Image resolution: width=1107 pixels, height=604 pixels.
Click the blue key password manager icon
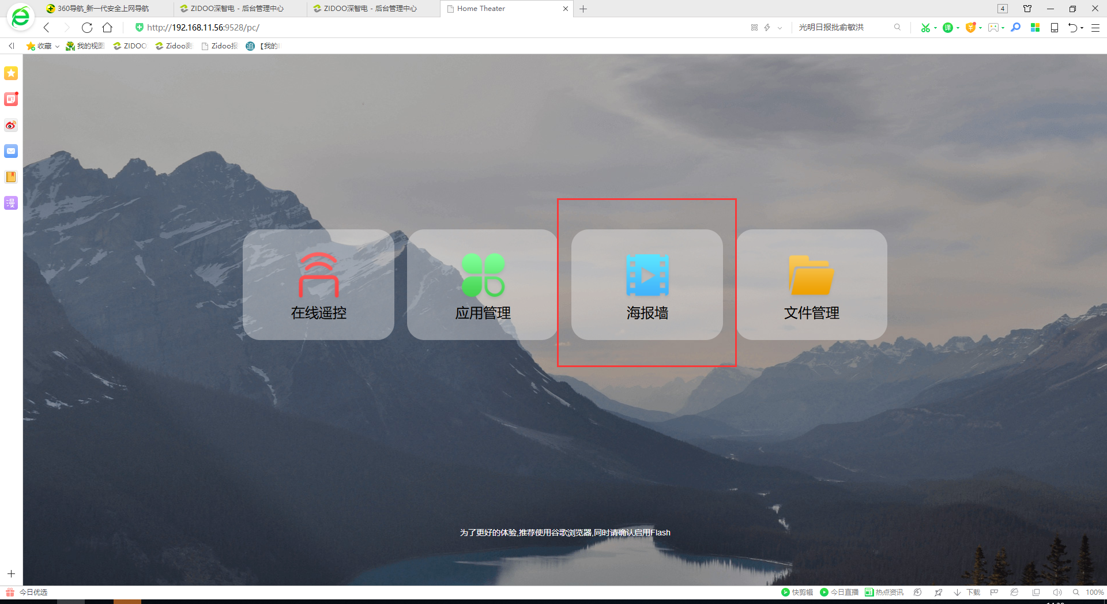point(1016,28)
